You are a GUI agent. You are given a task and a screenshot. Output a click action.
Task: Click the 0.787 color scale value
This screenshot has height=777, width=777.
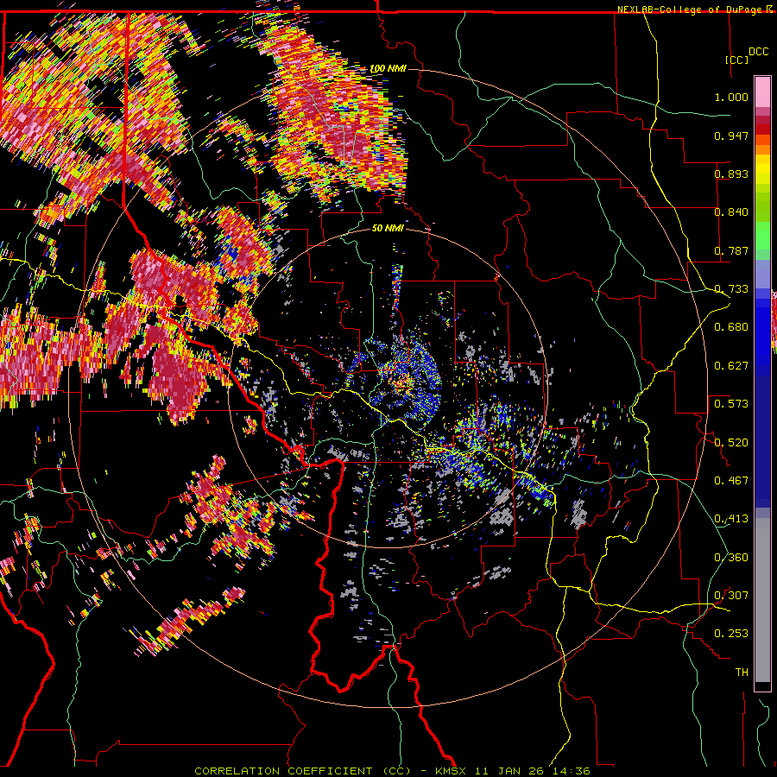pyautogui.click(x=731, y=250)
